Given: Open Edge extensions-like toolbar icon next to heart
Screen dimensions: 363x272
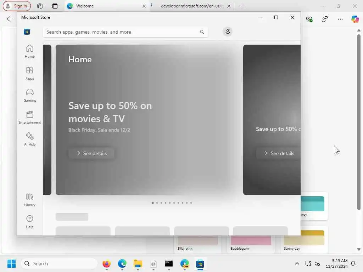Looking at the screenshot, I should tap(325, 19).
